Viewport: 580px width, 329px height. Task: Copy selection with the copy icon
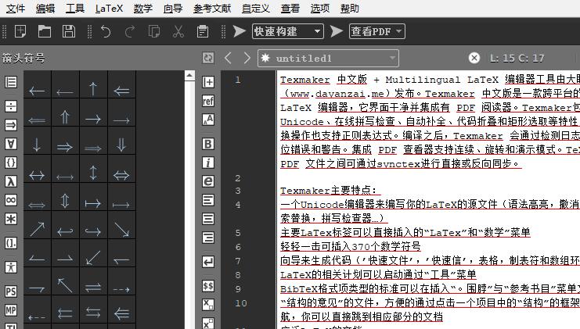tap(154, 31)
